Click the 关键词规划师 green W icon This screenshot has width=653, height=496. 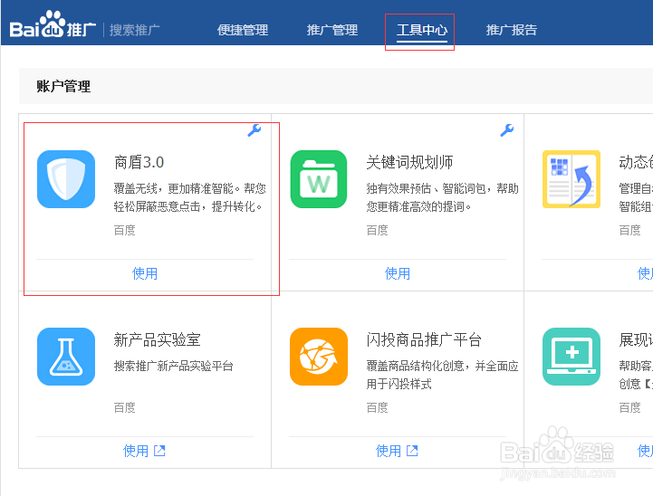(319, 179)
